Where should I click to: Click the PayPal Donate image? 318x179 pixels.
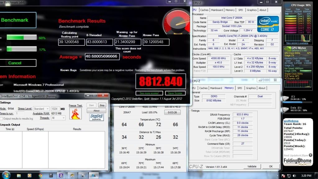click(96, 117)
